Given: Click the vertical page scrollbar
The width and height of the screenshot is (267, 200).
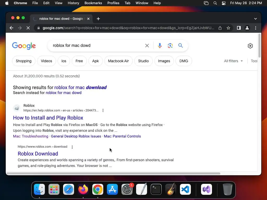Looking at the screenshot, I should (259, 46).
